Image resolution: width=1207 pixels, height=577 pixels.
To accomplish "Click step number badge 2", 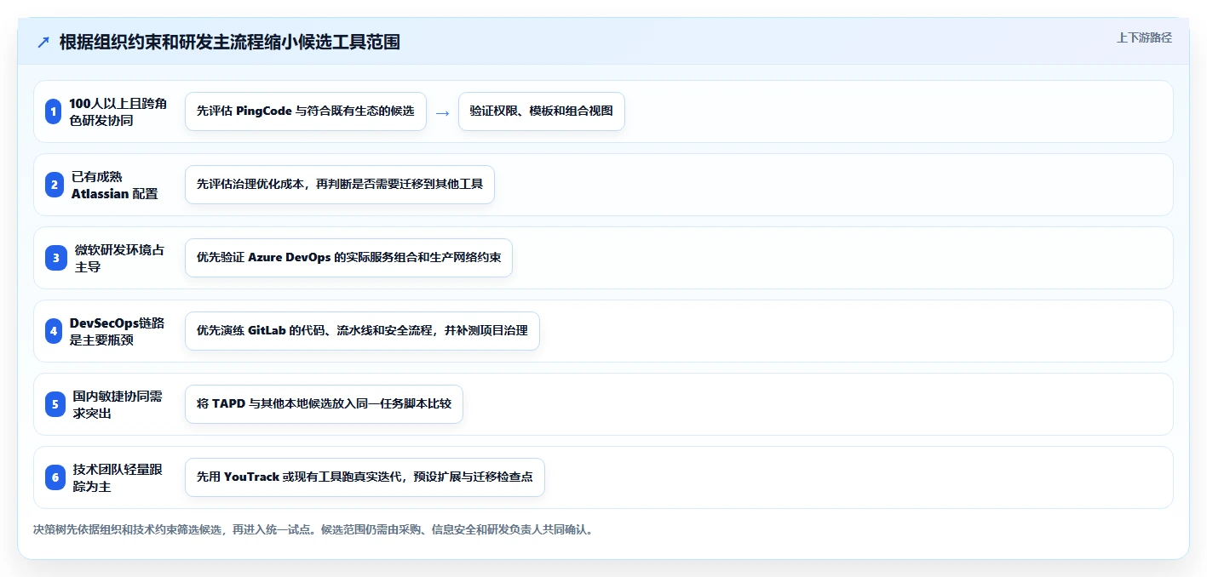I will tap(54, 185).
